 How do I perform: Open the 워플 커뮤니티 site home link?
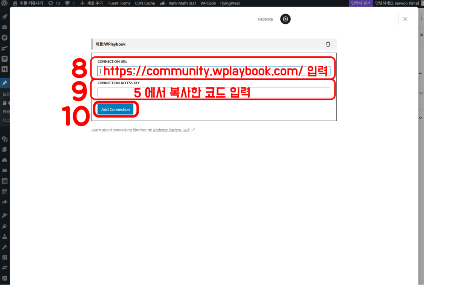tap(28, 3)
